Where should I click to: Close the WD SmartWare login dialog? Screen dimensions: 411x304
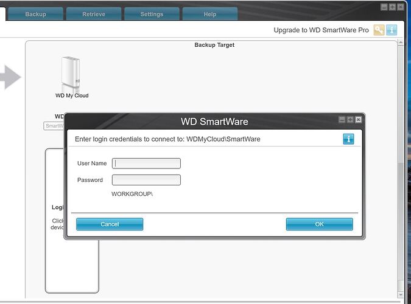tap(358, 120)
